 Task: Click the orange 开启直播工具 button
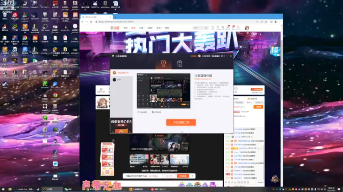[x=181, y=122]
